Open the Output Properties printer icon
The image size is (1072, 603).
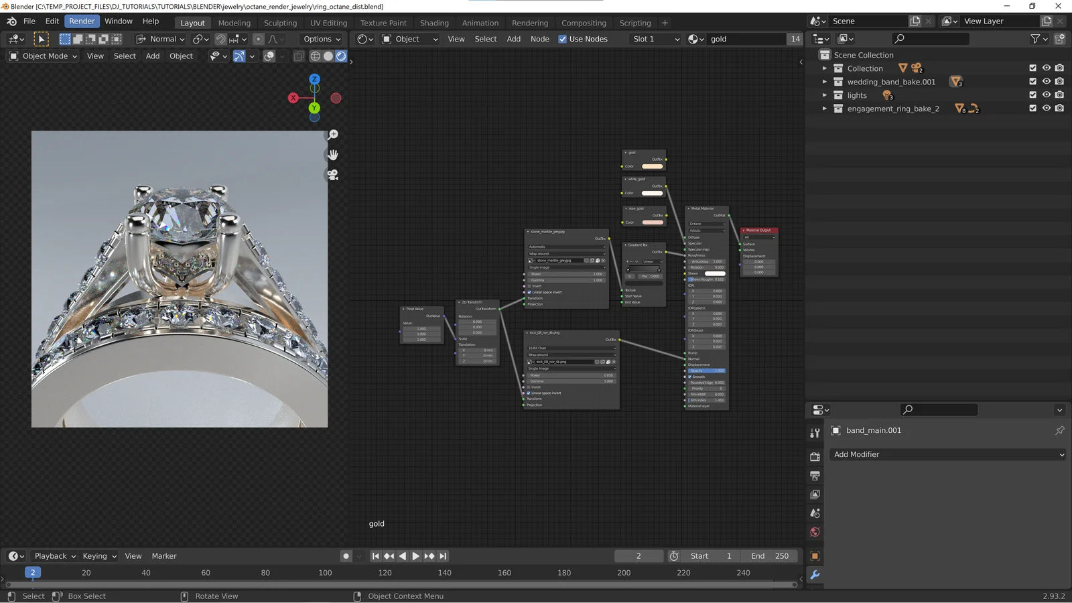[x=815, y=476]
